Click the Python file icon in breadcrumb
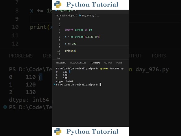 80,16
